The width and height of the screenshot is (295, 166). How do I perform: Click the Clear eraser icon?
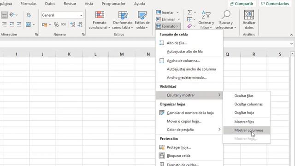coord(189,26)
